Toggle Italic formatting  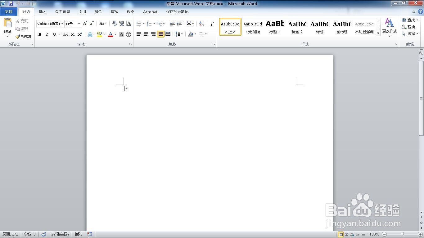click(x=47, y=34)
